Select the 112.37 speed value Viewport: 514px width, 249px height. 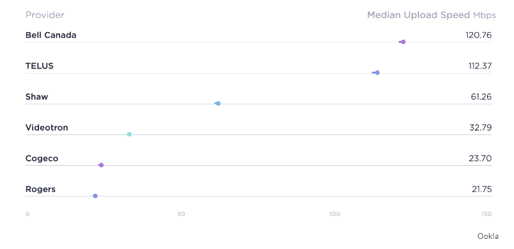click(x=480, y=66)
